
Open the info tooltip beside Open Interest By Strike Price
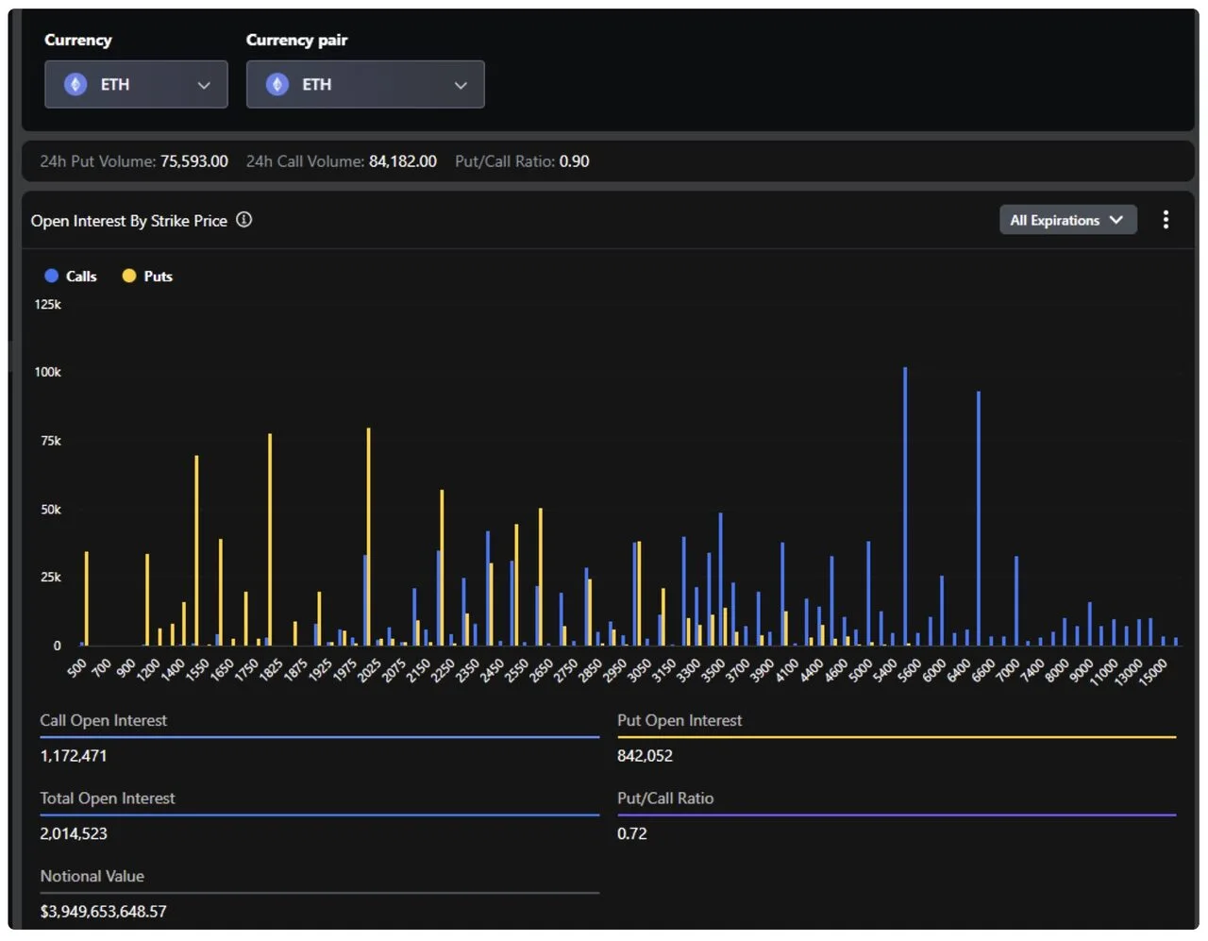tap(243, 220)
